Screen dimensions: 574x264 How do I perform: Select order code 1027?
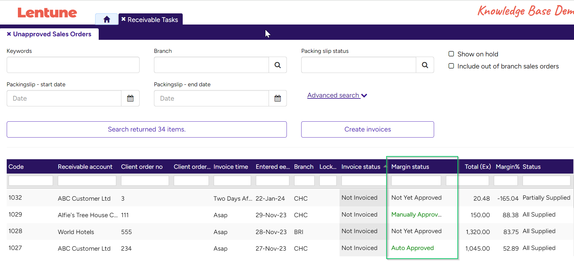click(x=15, y=248)
